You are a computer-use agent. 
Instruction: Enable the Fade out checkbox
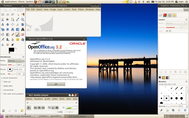pyautogui.click(x=2, y=82)
